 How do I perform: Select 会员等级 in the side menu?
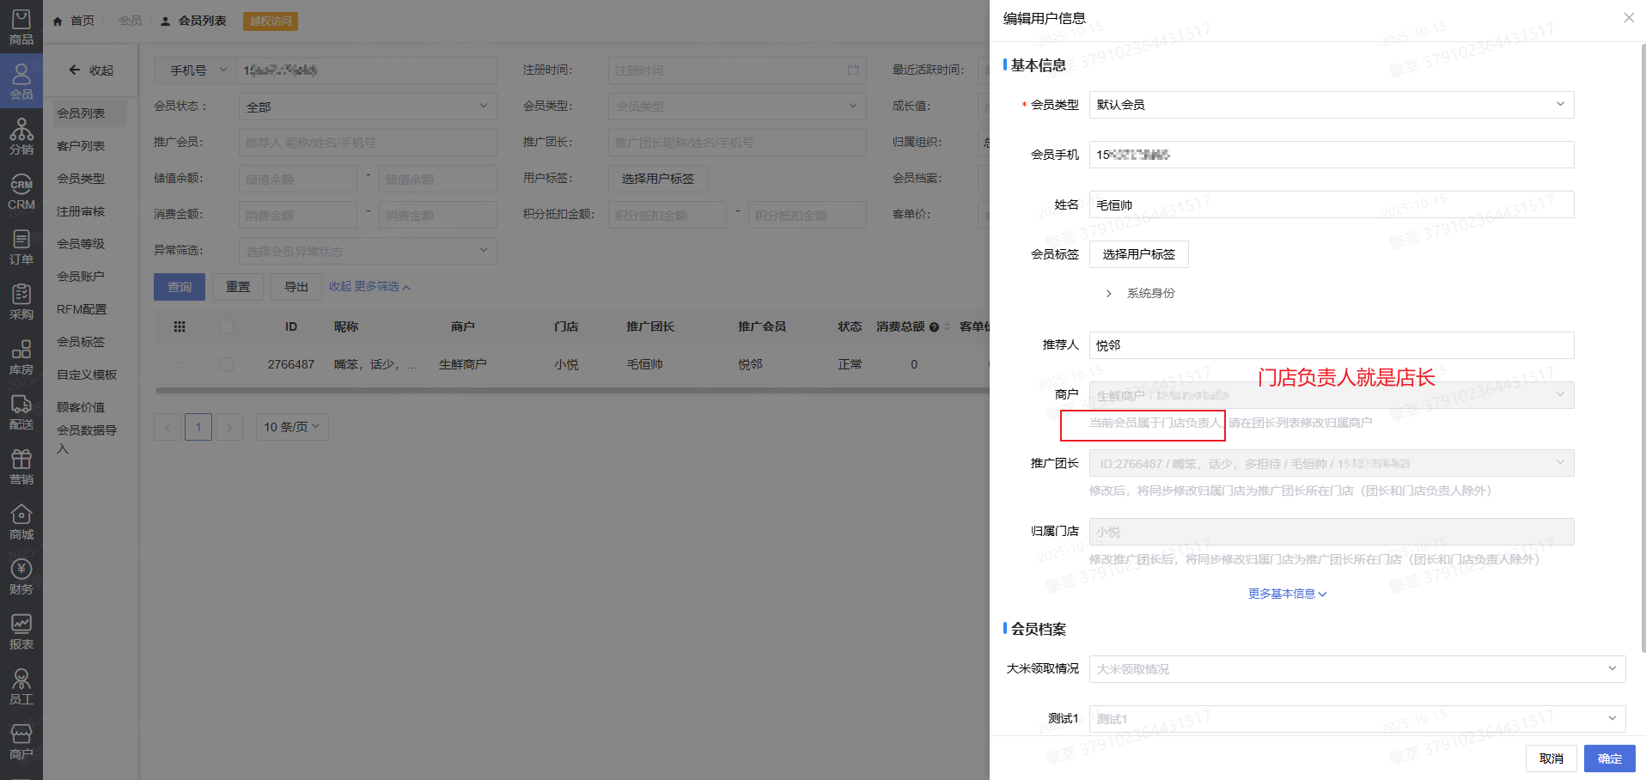point(81,244)
